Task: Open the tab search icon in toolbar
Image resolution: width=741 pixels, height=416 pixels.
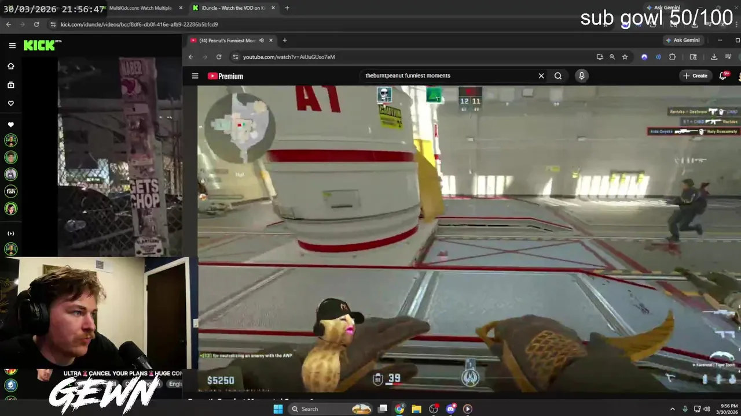Action: (693, 57)
